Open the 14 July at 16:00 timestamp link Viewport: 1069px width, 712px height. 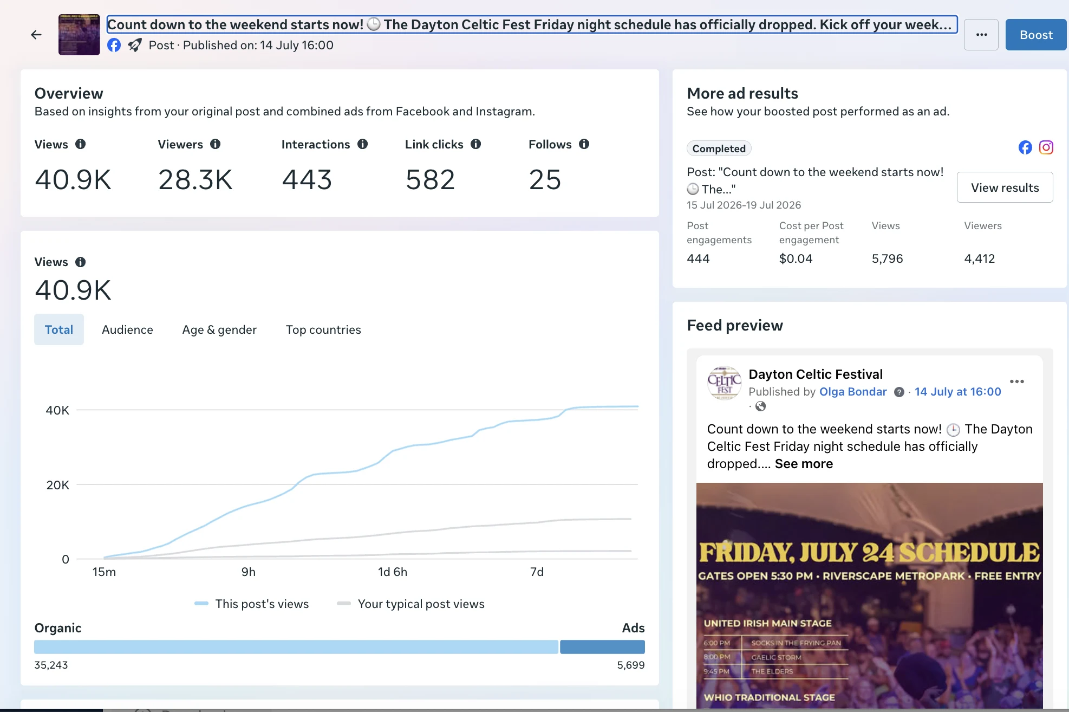coord(958,392)
